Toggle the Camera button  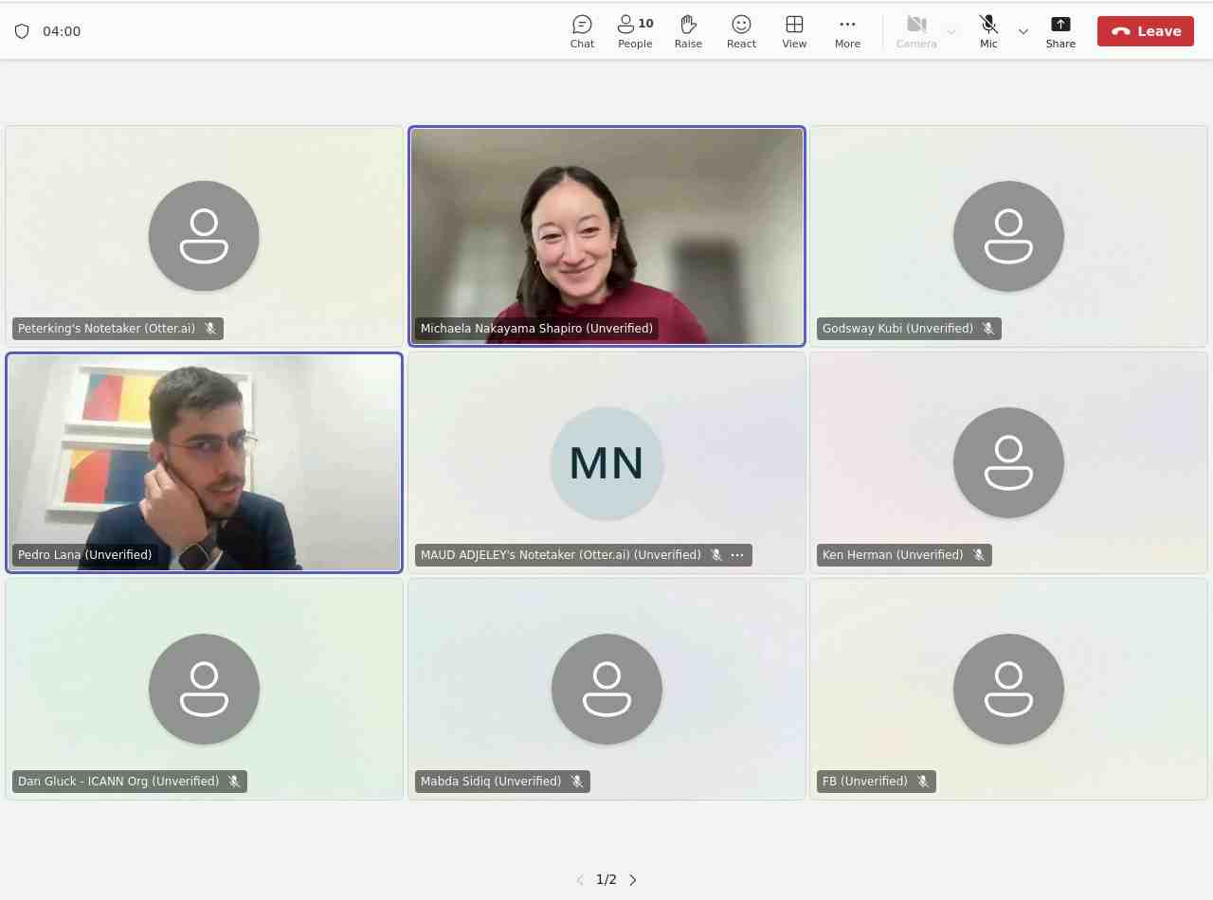tap(916, 31)
